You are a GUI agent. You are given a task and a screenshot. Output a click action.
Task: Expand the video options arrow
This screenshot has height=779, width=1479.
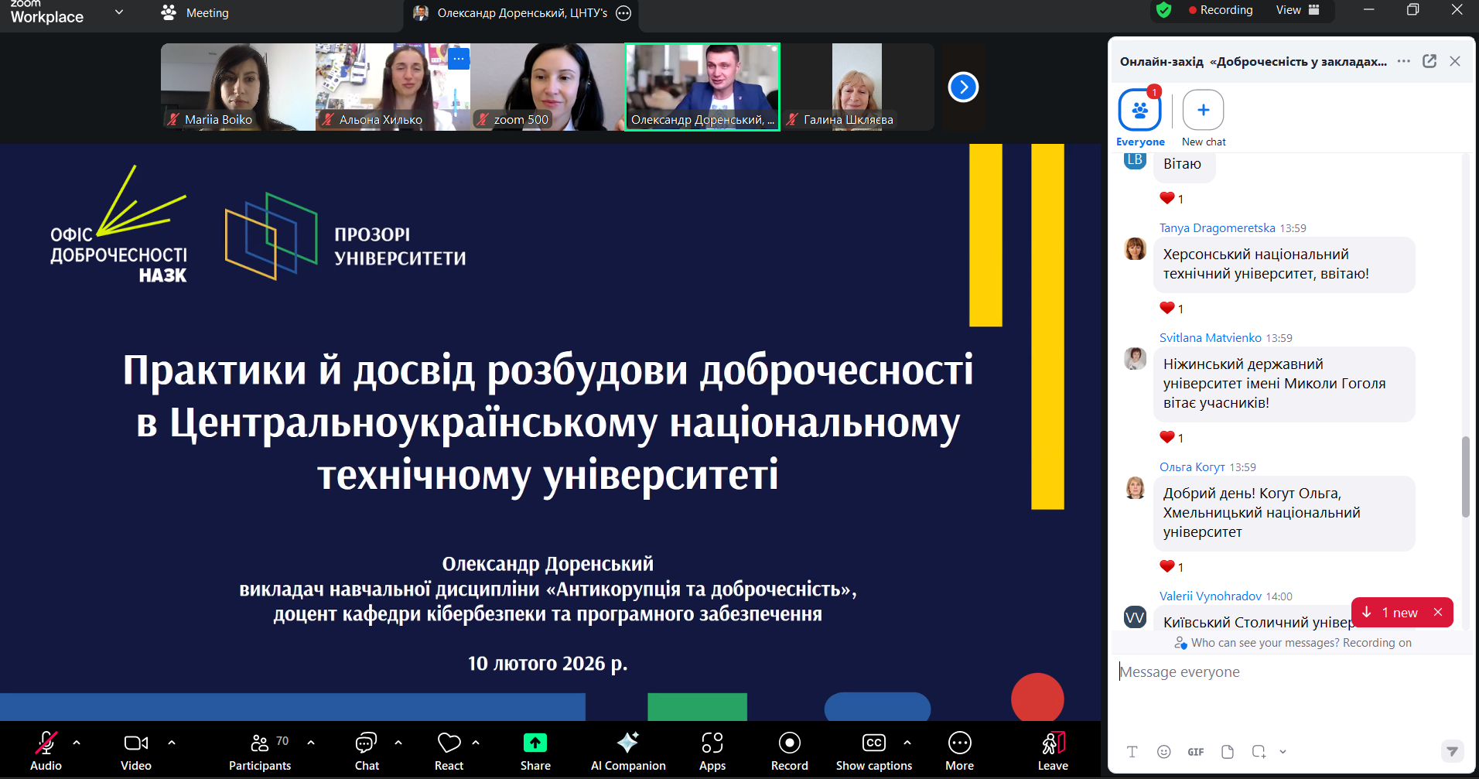click(x=172, y=743)
